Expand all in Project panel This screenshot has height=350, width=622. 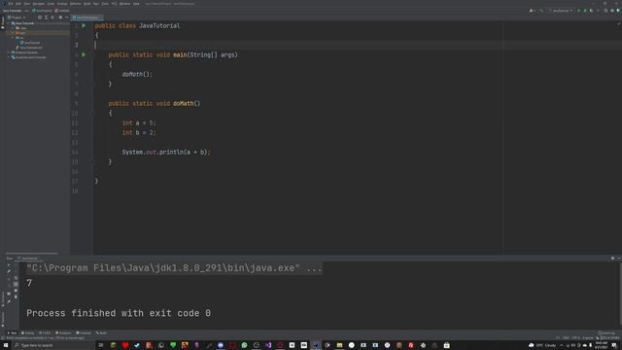[x=46, y=17]
